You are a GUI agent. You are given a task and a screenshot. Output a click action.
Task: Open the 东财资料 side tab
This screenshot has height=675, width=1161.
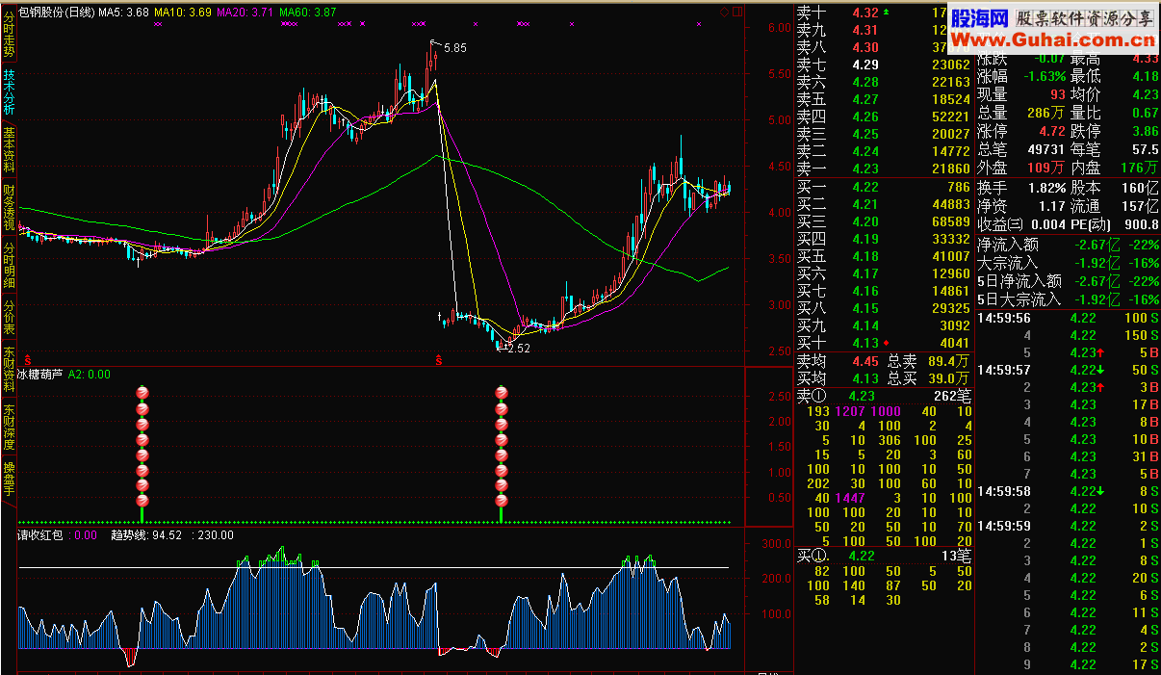click(9, 371)
